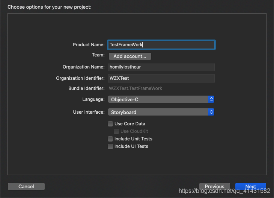Proceed by clicking Next
The image size is (274, 198).
click(250, 186)
